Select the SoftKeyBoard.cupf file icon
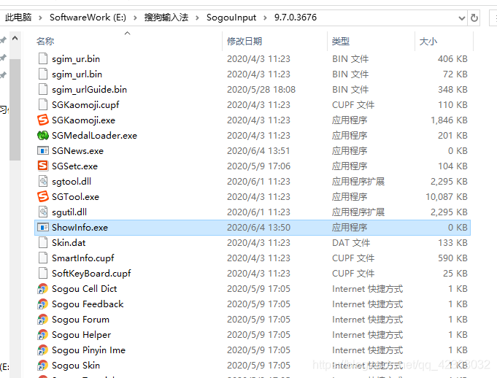Image resolution: width=497 pixels, height=378 pixels. [x=43, y=273]
